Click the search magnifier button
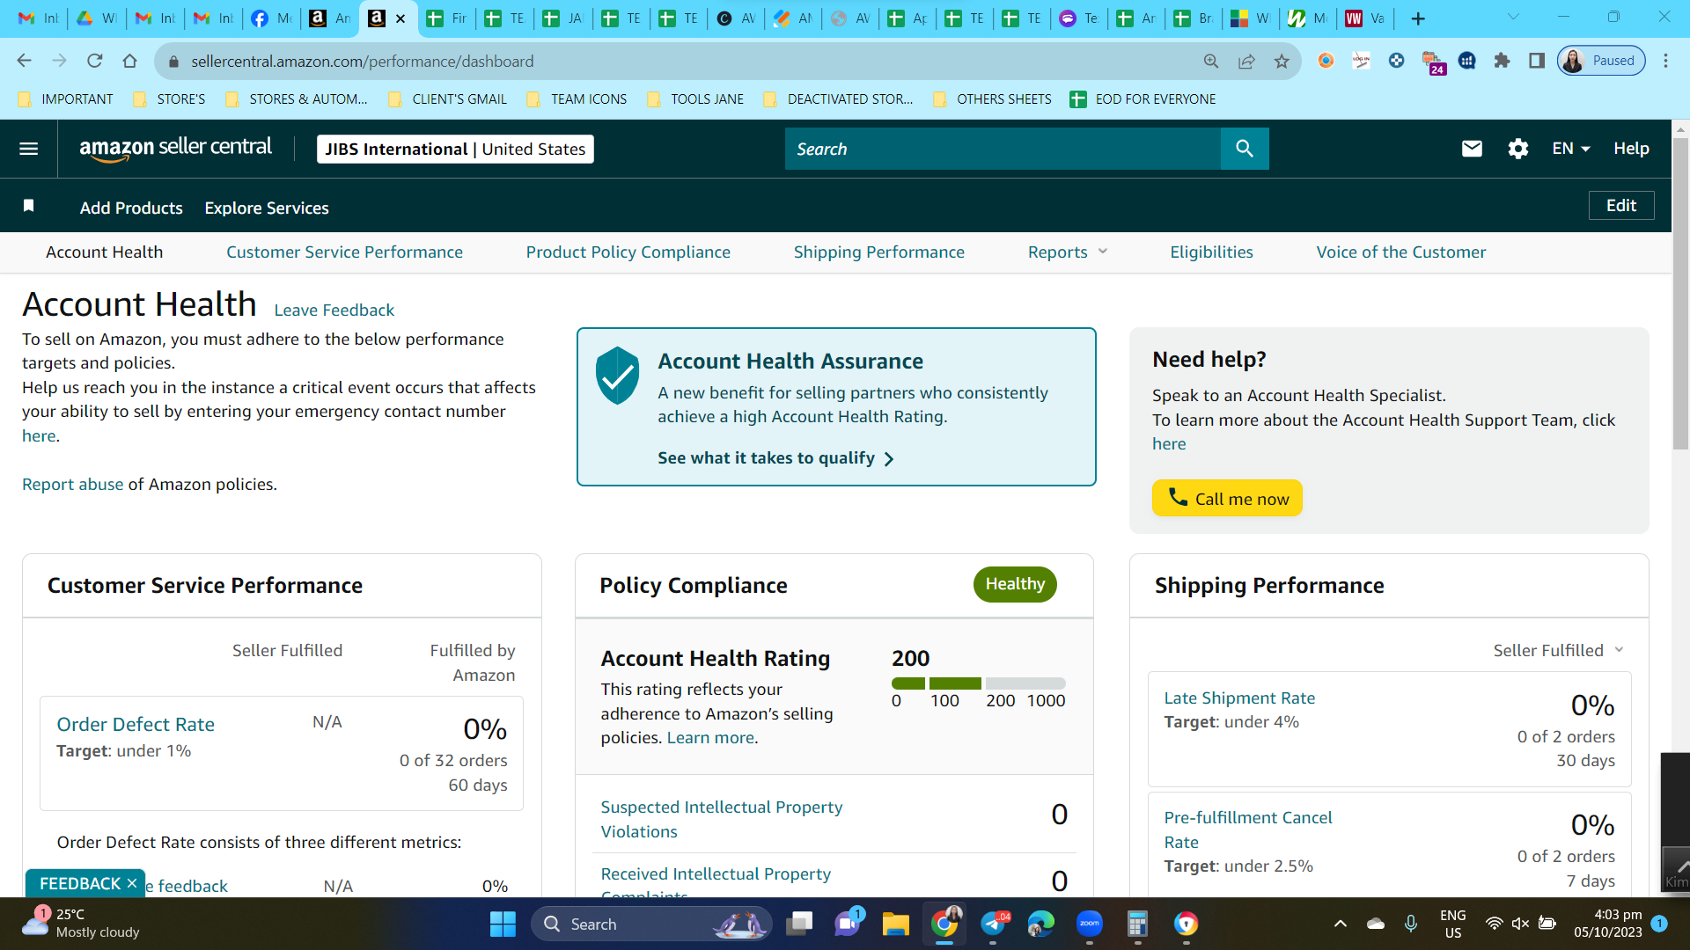 (x=1245, y=149)
